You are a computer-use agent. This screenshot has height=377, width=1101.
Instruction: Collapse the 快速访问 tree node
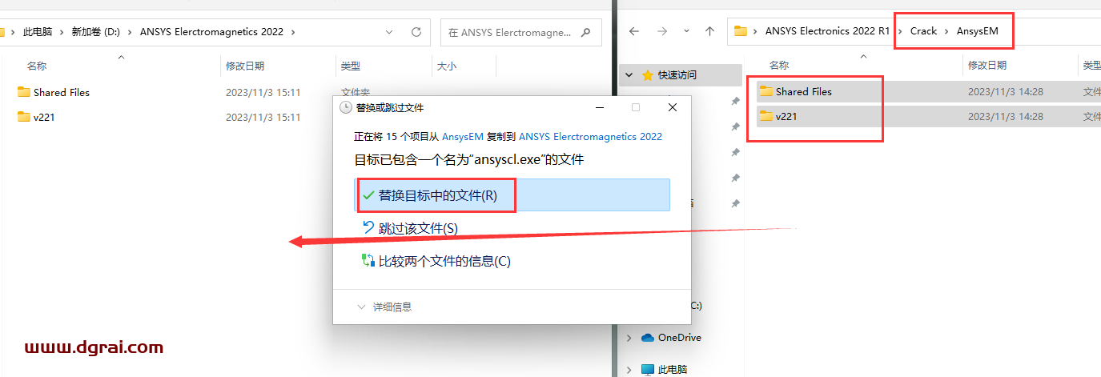click(x=629, y=74)
